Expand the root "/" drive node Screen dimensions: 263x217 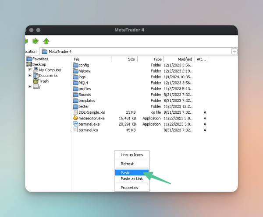(x=30, y=86)
